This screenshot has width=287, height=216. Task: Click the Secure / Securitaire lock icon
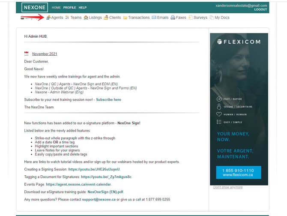[x=219, y=107]
